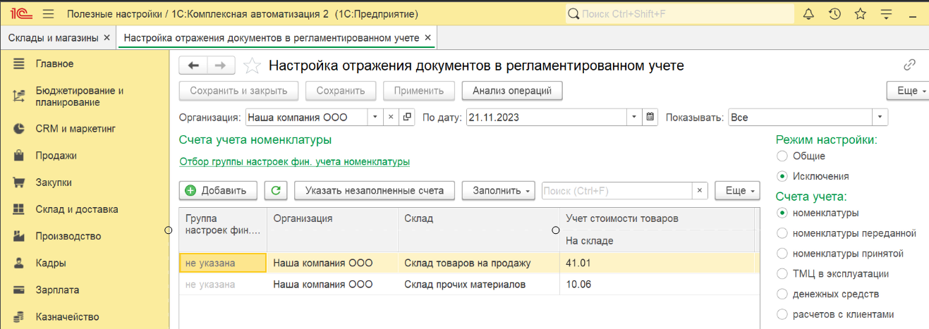Close the Настройка отражения документов tab
The image size is (929, 329).
428,37
